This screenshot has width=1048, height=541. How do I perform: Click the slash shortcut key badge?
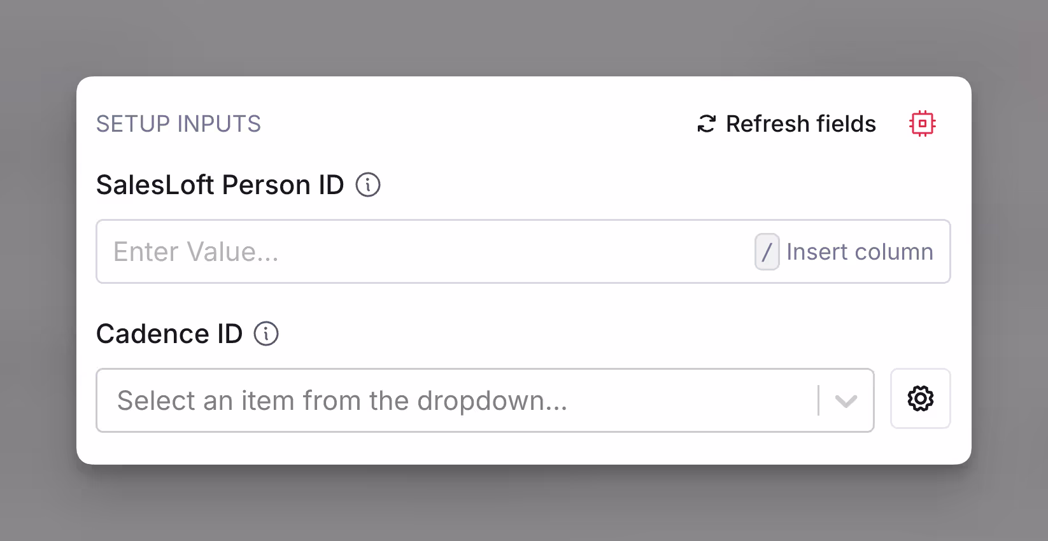(x=767, y=251)
